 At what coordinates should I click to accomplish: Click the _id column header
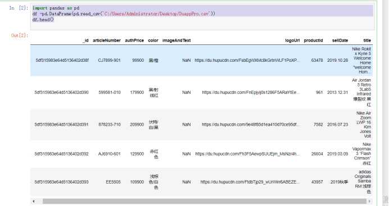[x=85, y=40]
